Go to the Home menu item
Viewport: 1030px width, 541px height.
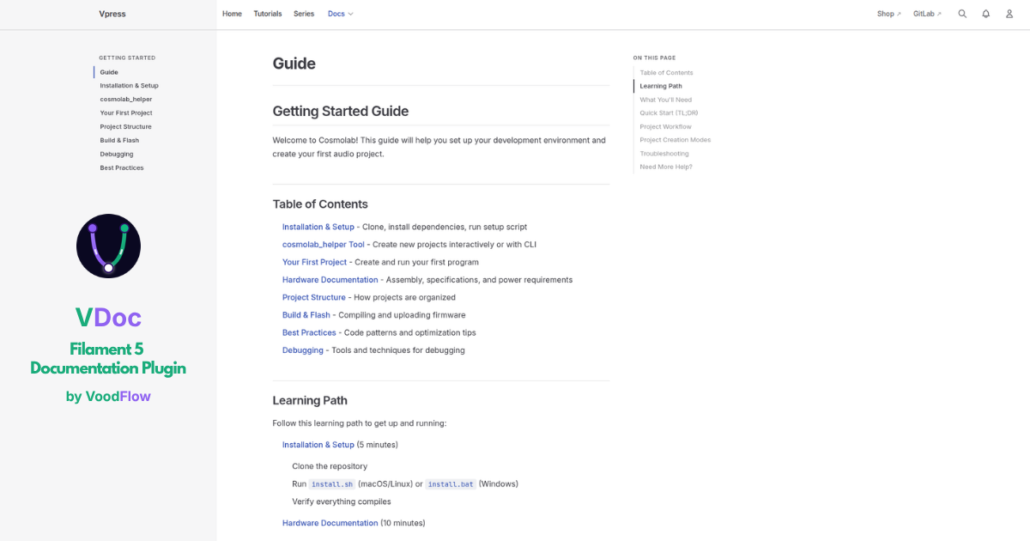pos(232,14)
